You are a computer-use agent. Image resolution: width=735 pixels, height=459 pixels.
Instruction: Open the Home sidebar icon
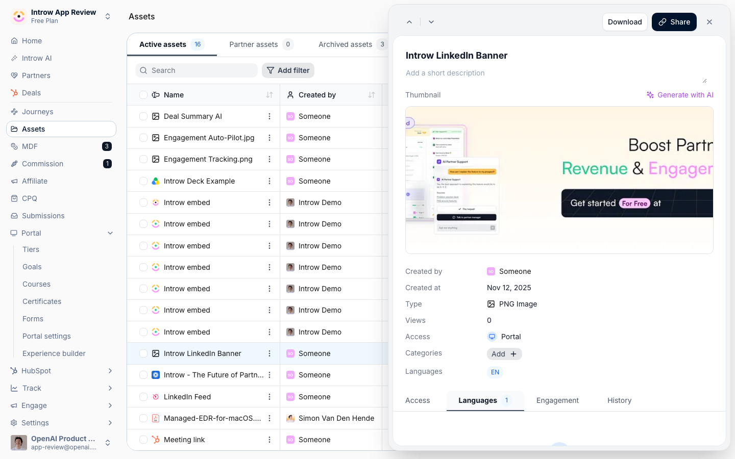click(14, 41)
